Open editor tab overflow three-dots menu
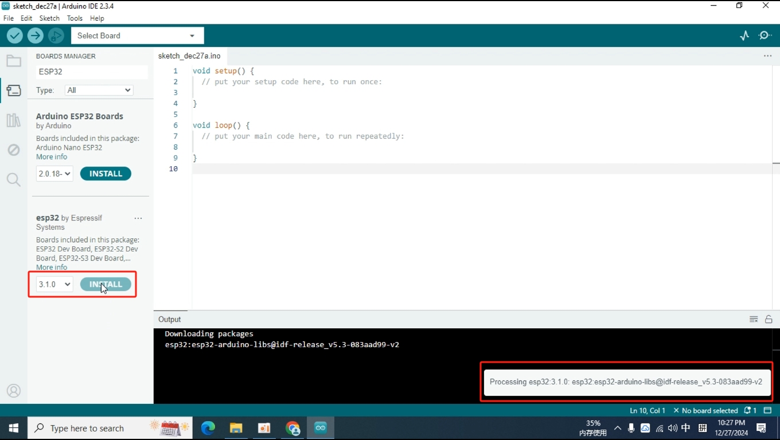This screenshot has height=440, width=780. (767, 56)
